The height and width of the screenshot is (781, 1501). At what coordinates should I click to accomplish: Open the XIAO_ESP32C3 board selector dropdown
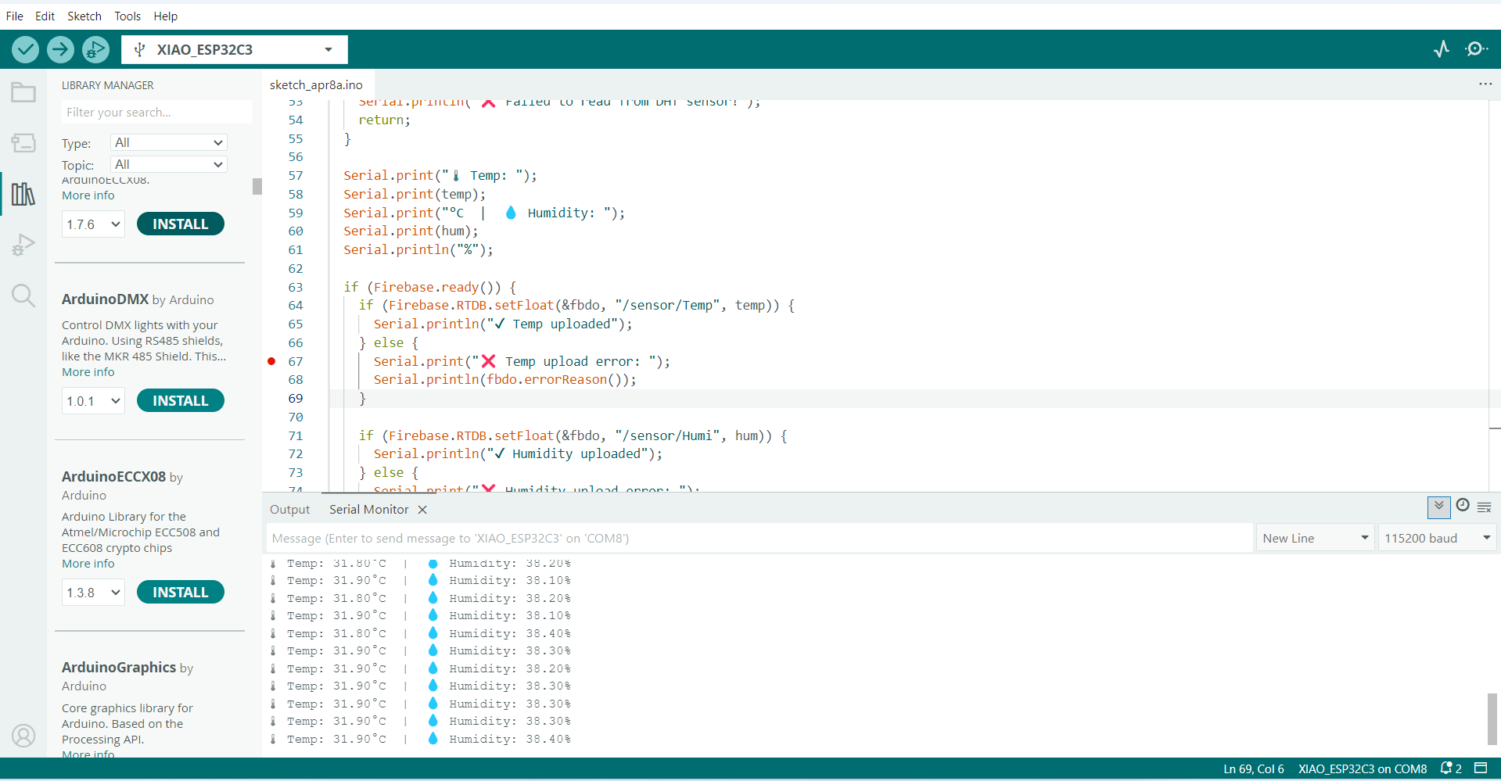click(x=235, y=49)
